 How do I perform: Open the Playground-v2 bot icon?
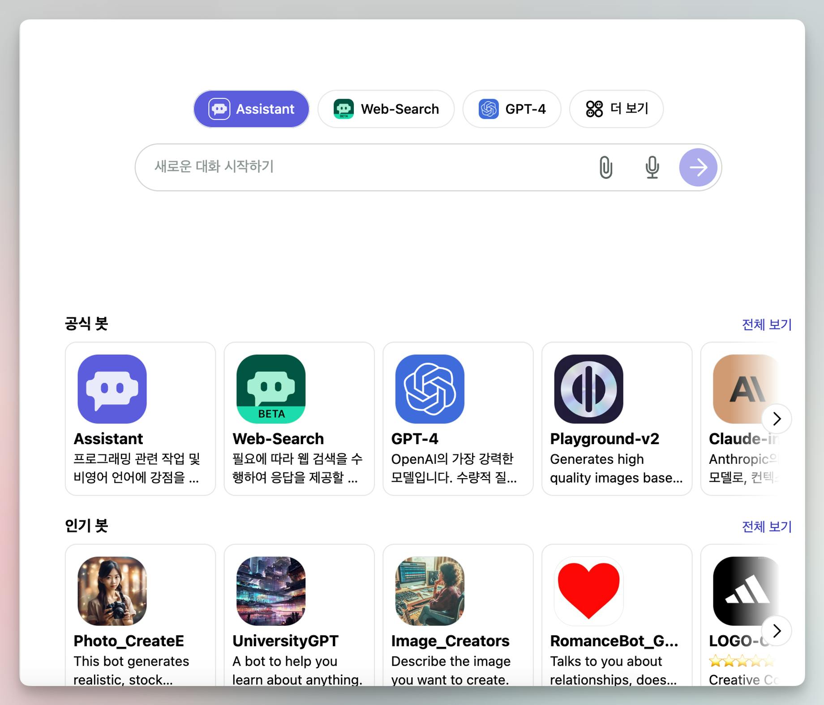click(x=588, y=389)
